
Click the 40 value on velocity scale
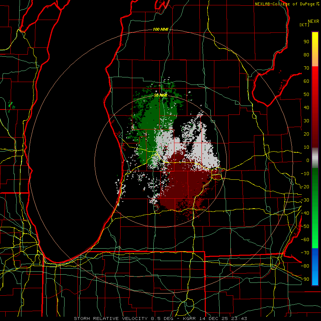click(306, 108)
